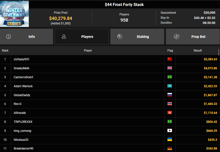
Task: Click the Players person icon
Action: point(64,37)
